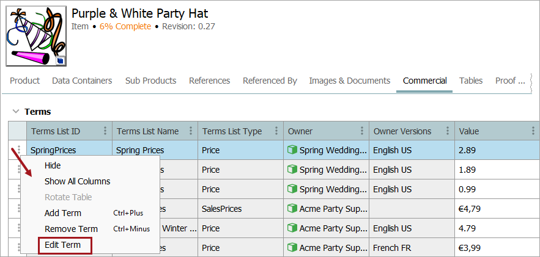Click the party hat product thumbnail
This screenshot has width=540, height=257.
tap(36, 36)
